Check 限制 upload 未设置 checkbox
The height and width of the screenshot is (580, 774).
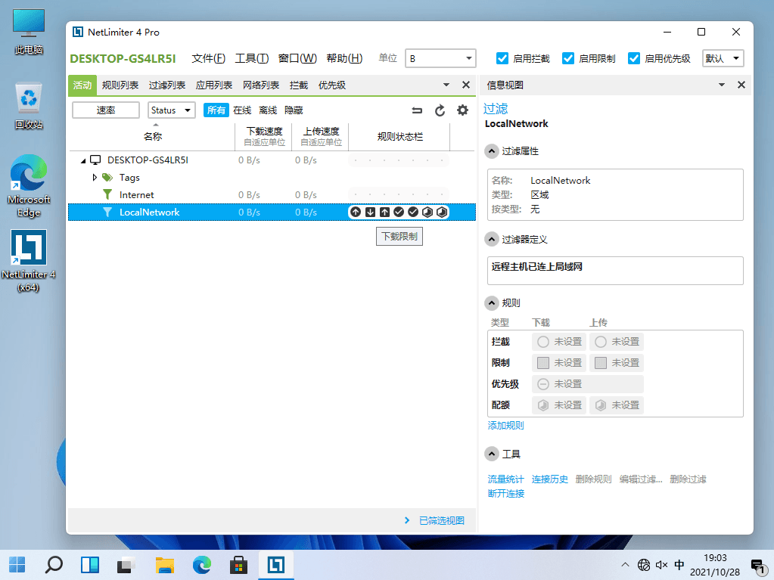[x=617, y=363]
